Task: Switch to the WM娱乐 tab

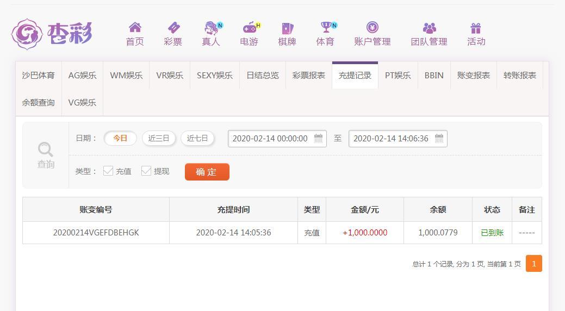Action: click(x=126, y=76)
